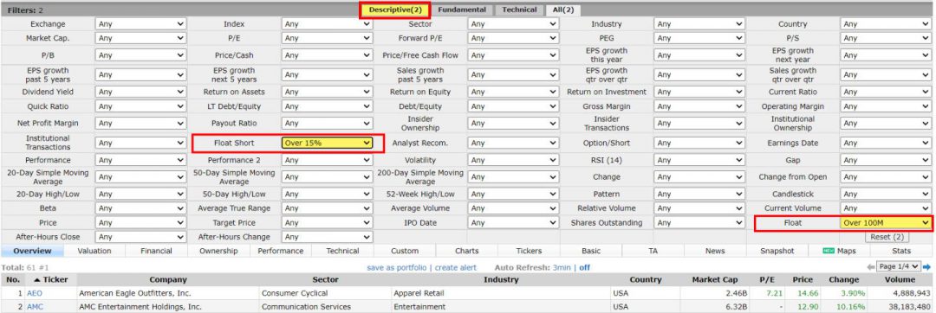Switch to the Performance view tab
Image resolution: width=936 pixels, height=313 pixels.
point(281,251)
